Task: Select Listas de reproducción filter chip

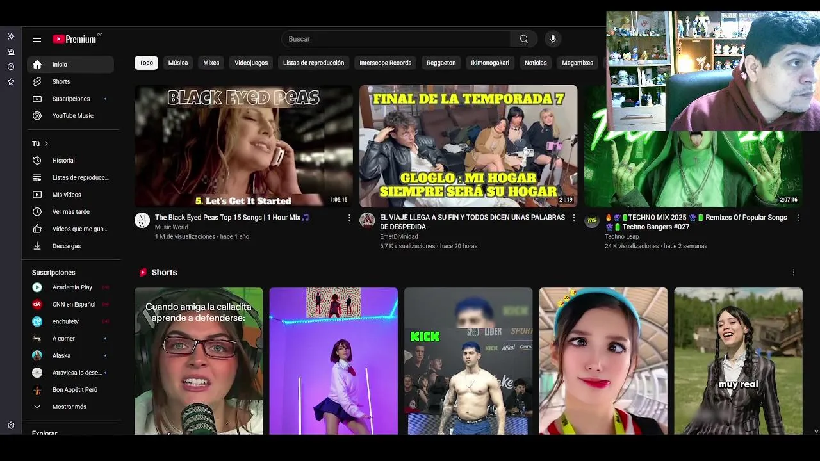Action: pyautogui.click(x=313, y=63)
